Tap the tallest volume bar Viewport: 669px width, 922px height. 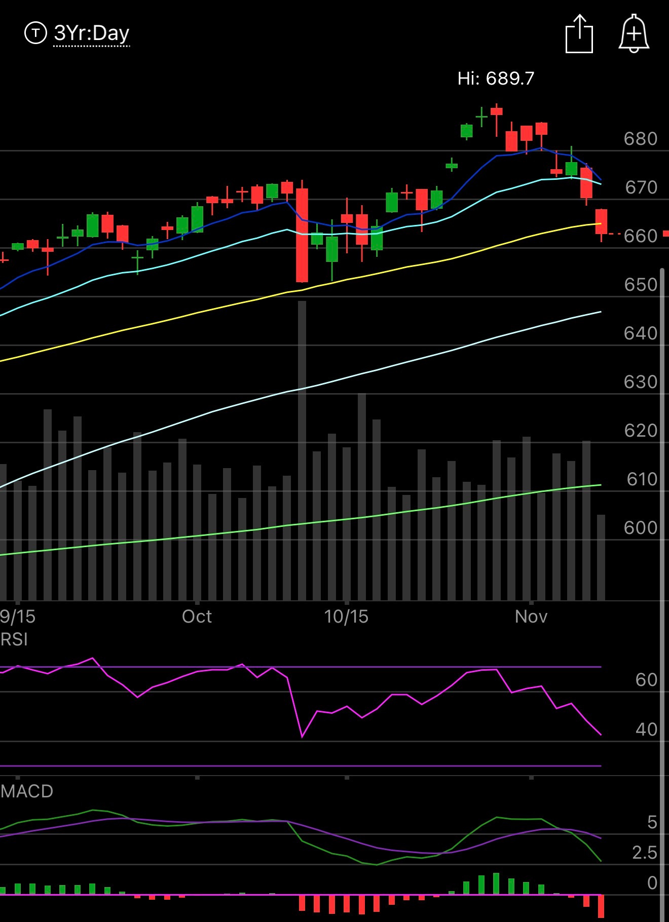[x=302, y=451]
